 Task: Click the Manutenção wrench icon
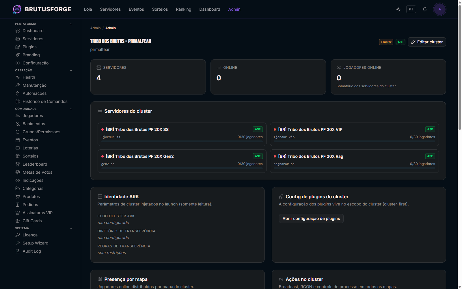18,85
